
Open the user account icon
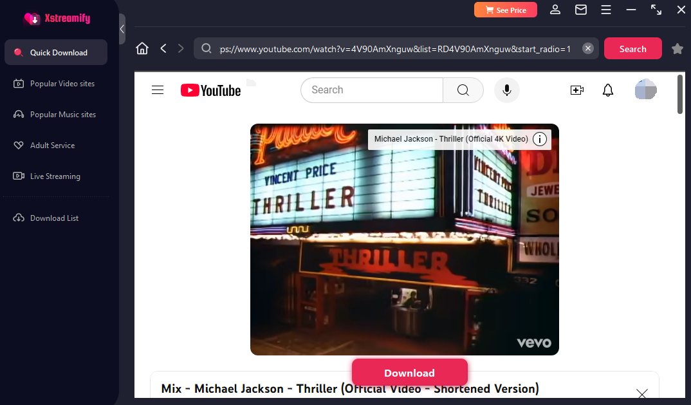point(555,10)
